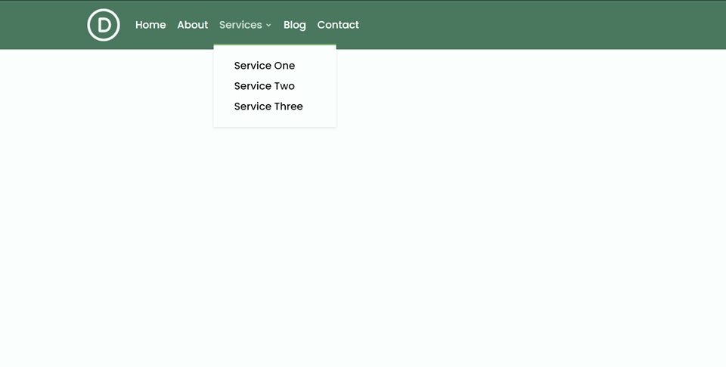This screenshot has height=367, width=726.
Task: Open the Home menu link
Action: 150,25
